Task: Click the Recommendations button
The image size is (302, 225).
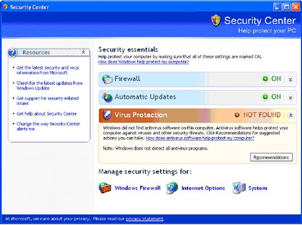Action: pyautogui.click(x=271, y=157)
